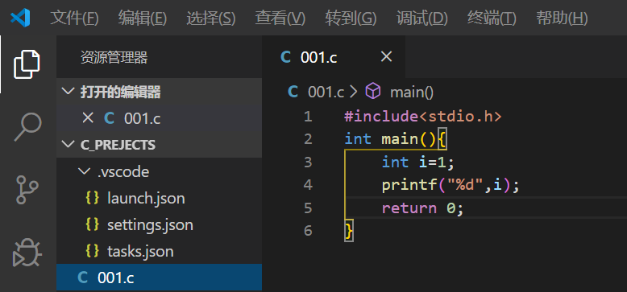The height and width of the screenshot is (292, 627).
Task: Click line number 2 in the gutter
Action: [x=308, y=139]
